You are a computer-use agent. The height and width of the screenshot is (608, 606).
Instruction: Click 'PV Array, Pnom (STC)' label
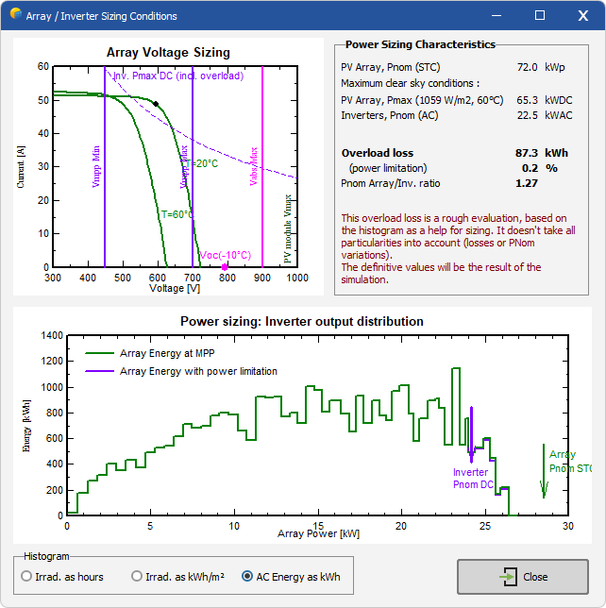(391, 67)
